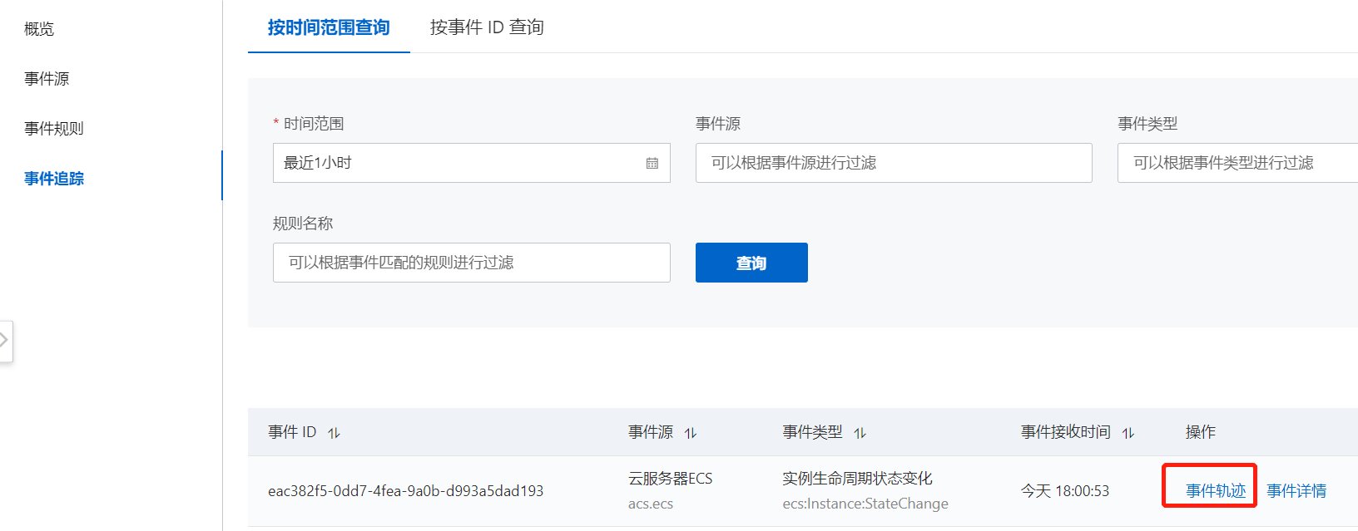Screen dimensions: 1358x531
Task: Select the 按时间范围查询 tab
Action: coord(329,27)
